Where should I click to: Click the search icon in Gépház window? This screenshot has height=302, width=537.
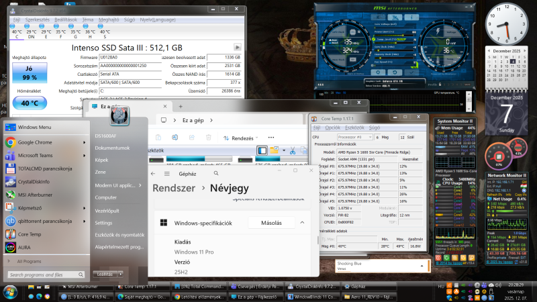[216, 173]
